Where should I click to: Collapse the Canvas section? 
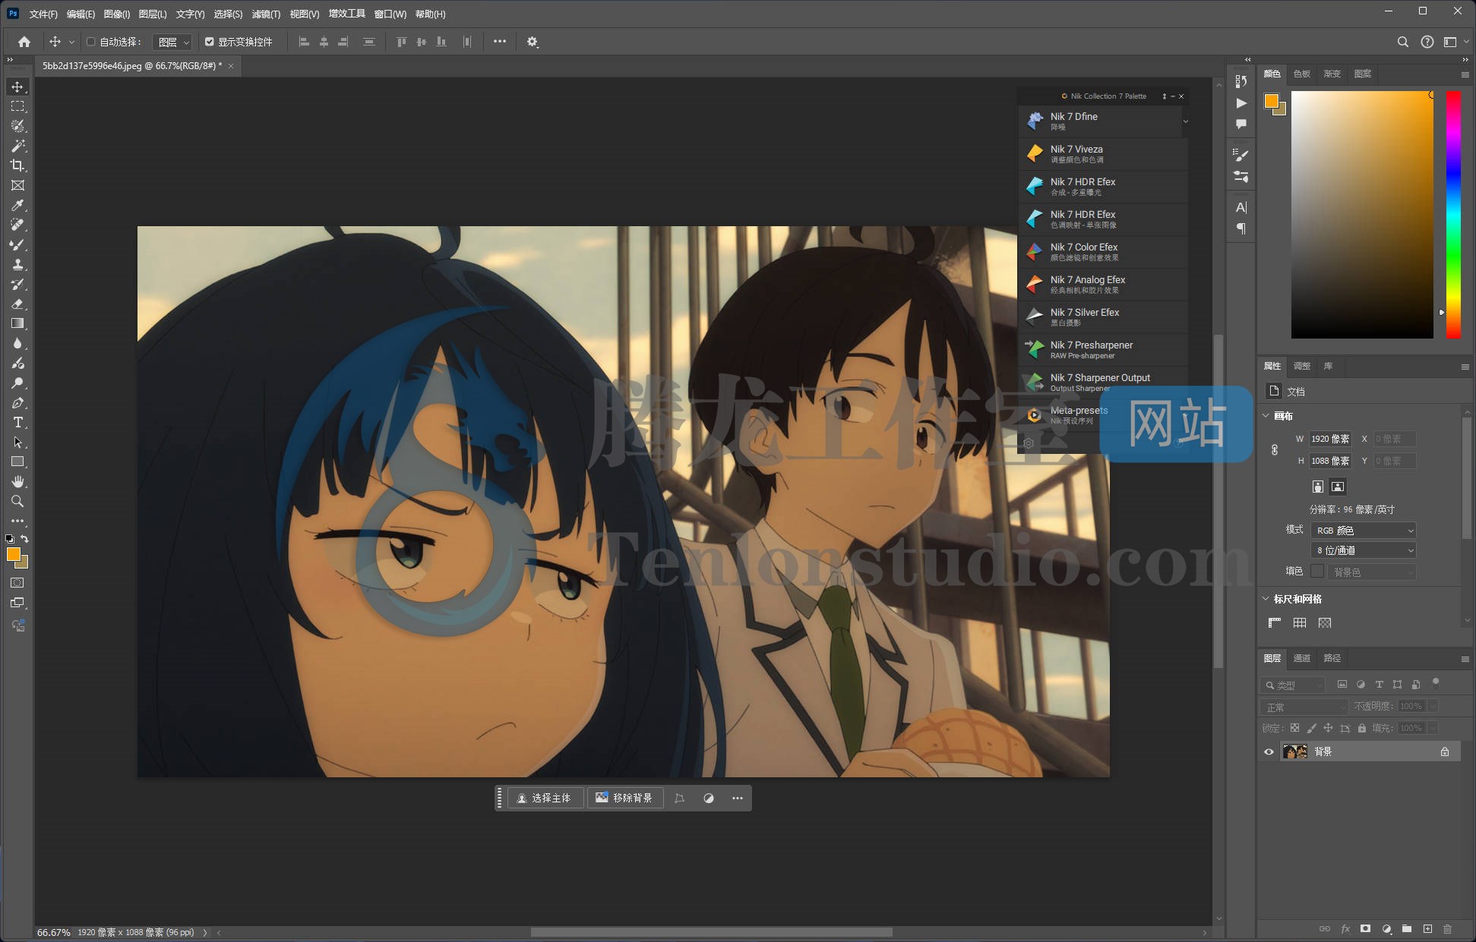pos(1266,416)
